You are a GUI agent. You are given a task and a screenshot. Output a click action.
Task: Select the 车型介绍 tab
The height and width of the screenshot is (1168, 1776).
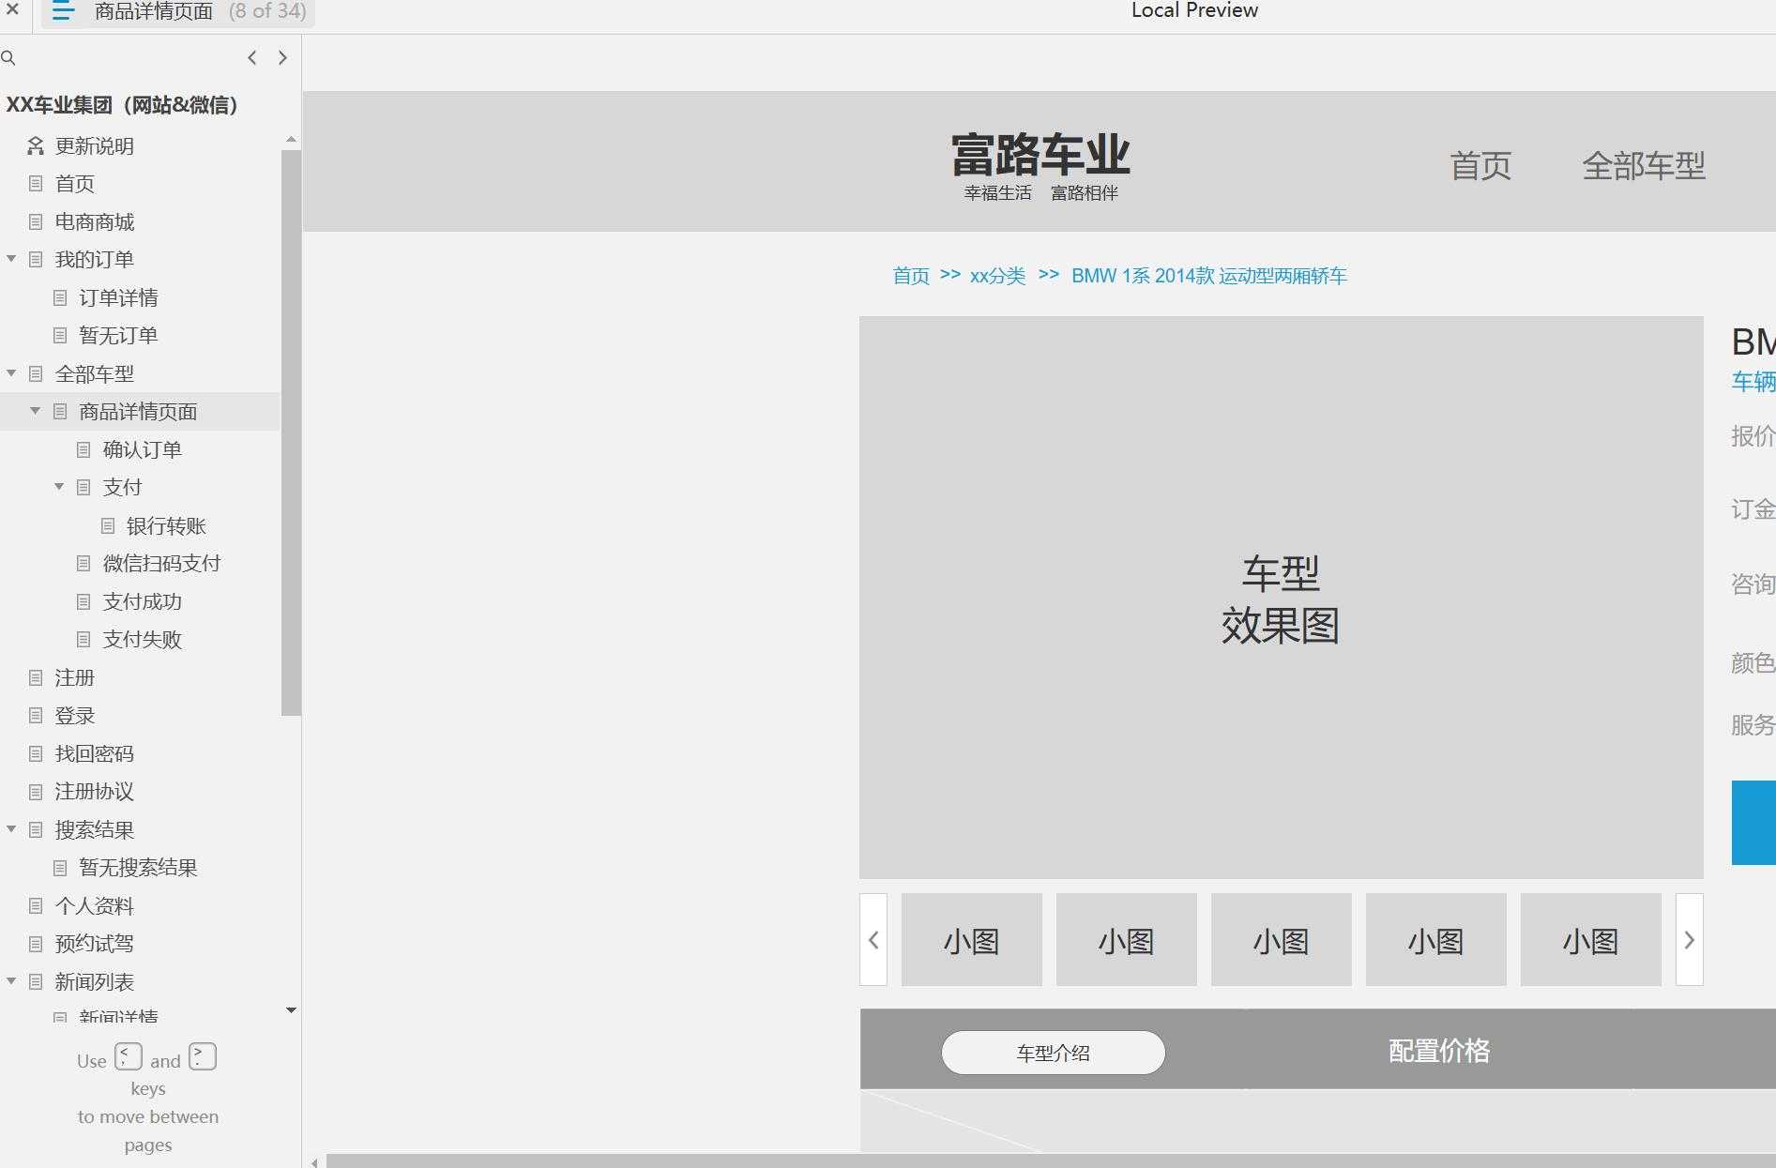coord(1052,1052)
